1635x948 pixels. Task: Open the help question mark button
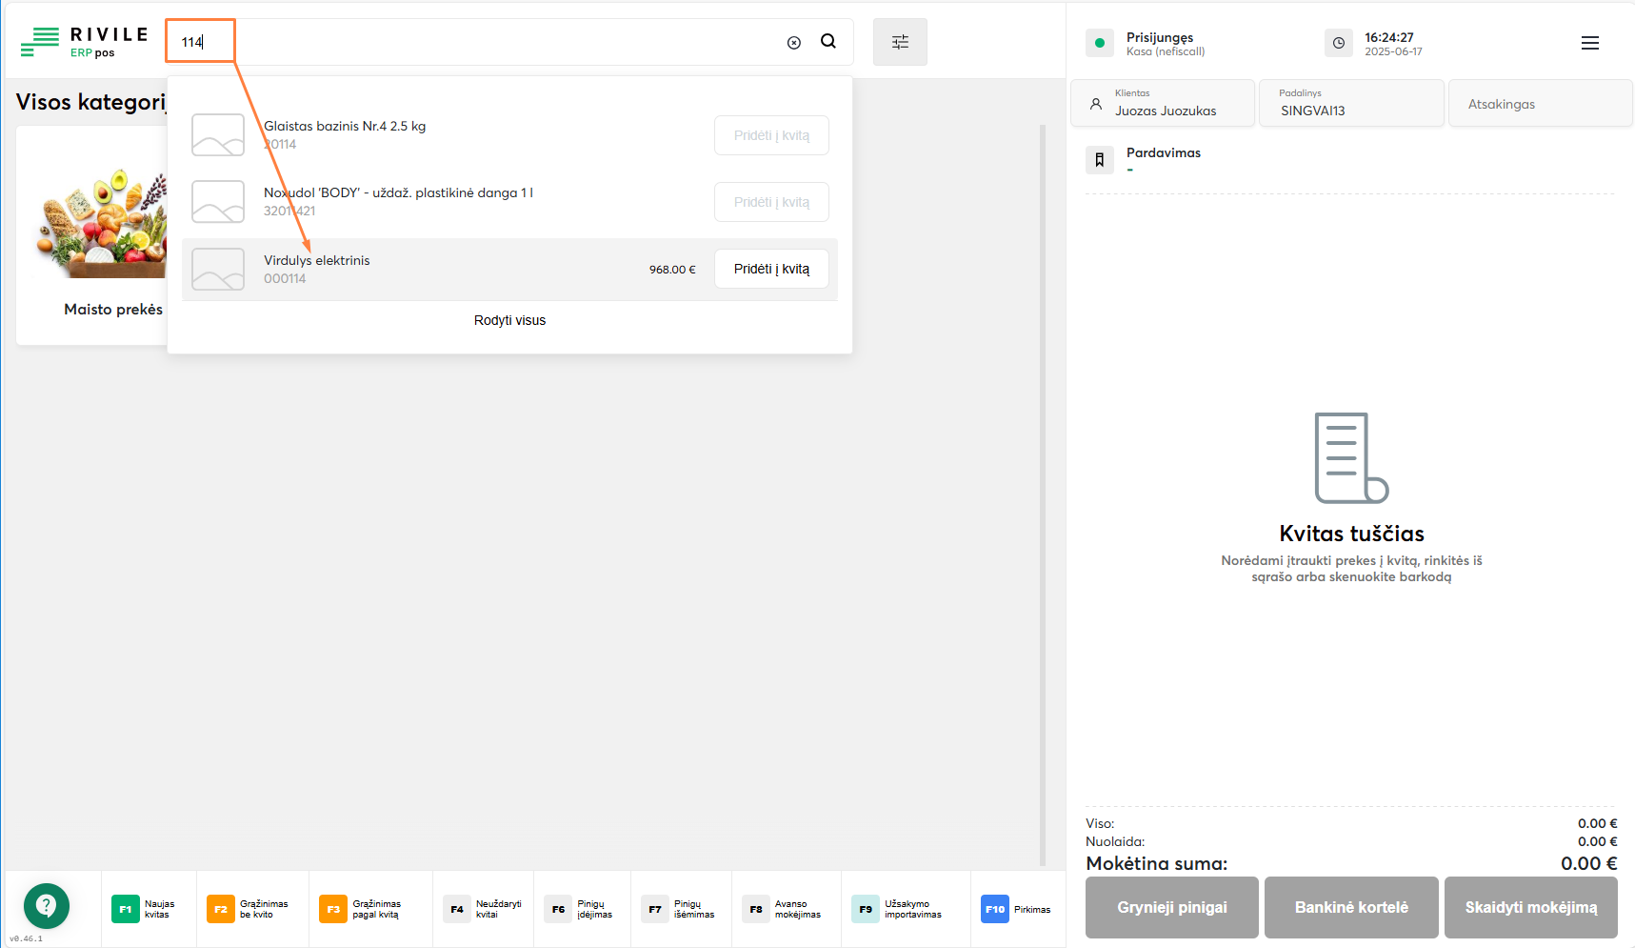[x=46, y=905]
